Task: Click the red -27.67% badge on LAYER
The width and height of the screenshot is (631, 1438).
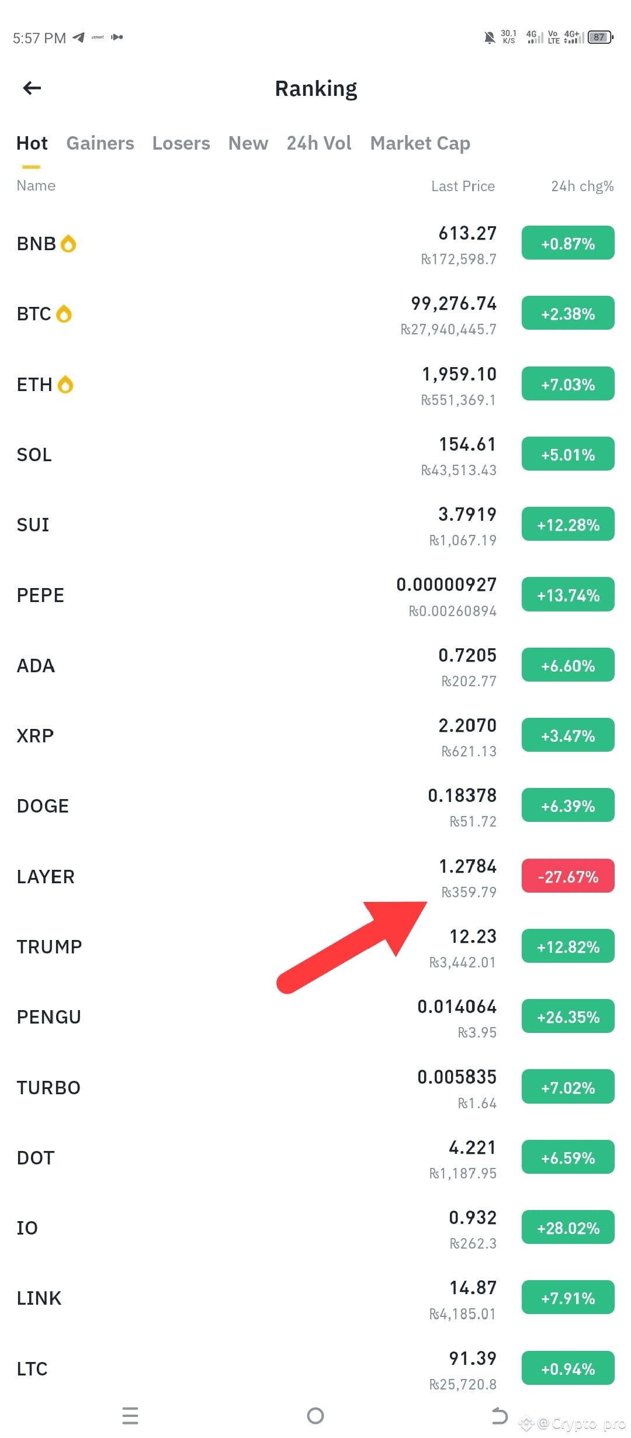Action: tap(567, 876)
